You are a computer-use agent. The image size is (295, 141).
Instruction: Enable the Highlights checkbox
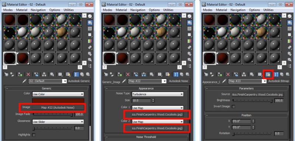tap(34, 135)
